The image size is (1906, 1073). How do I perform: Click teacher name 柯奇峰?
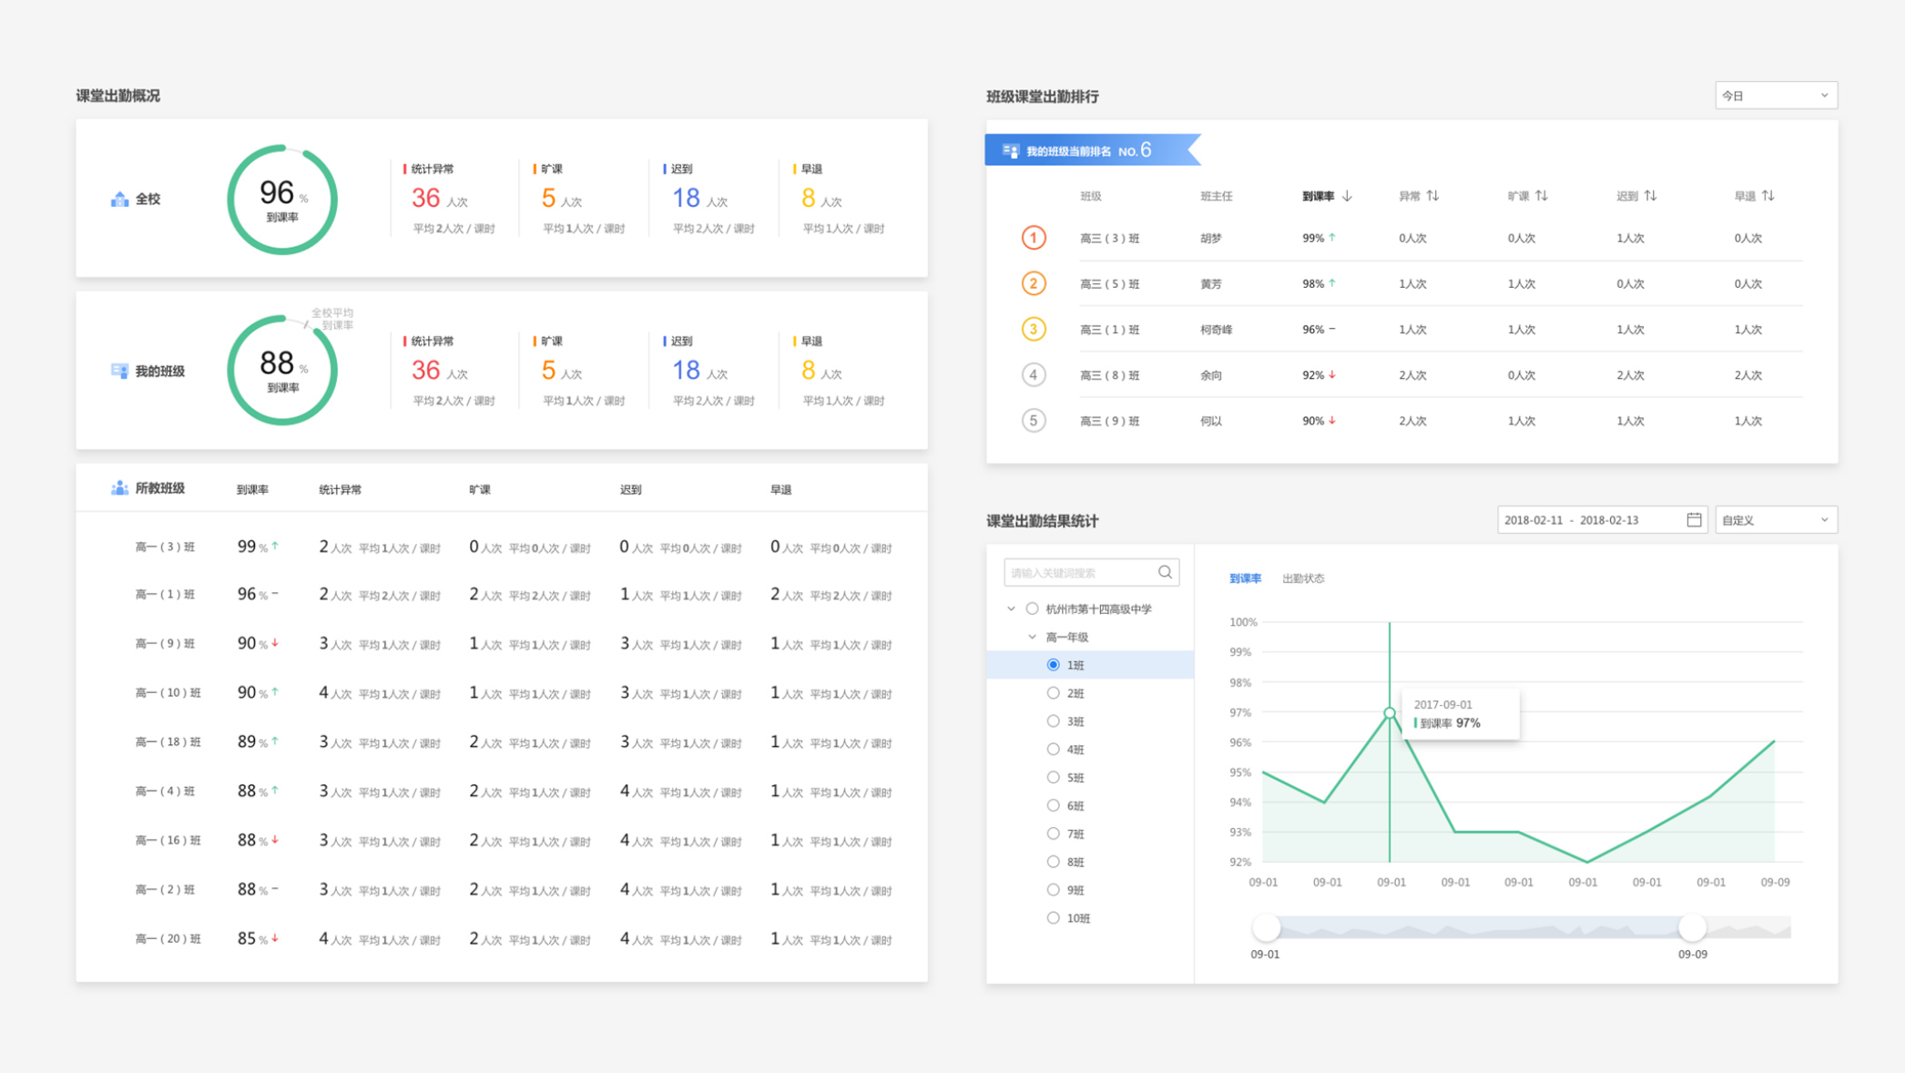1216,330
